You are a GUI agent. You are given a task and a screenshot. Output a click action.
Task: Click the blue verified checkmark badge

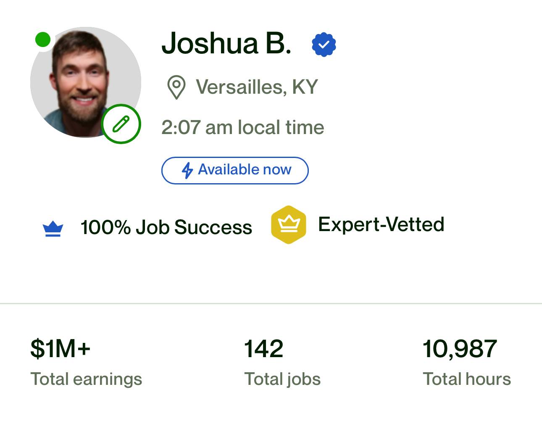pos(324,45)
